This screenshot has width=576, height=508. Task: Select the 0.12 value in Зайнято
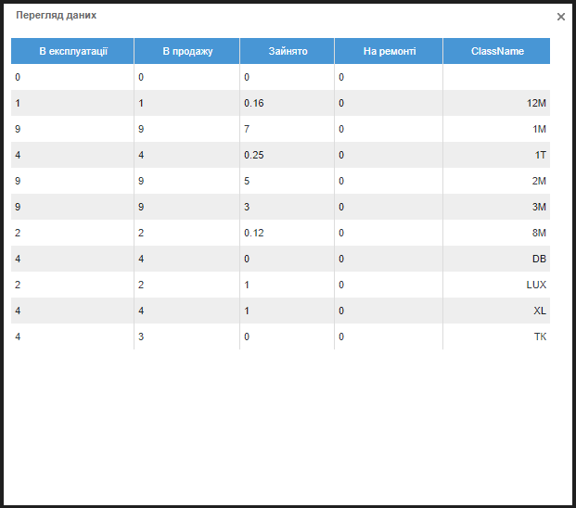point(254,233)
